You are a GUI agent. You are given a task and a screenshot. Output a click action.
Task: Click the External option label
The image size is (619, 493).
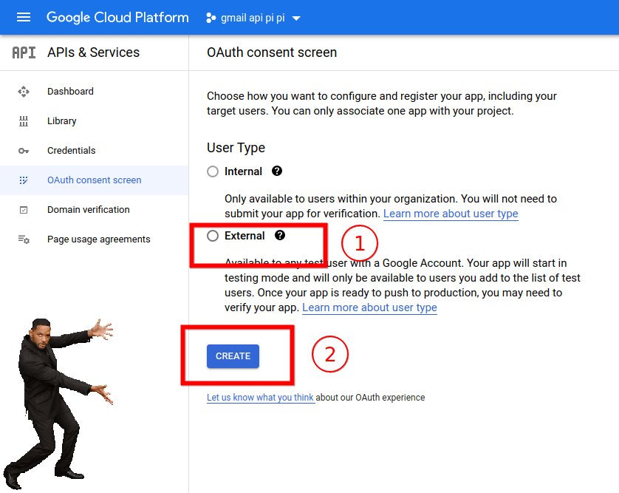coord(244,236)
